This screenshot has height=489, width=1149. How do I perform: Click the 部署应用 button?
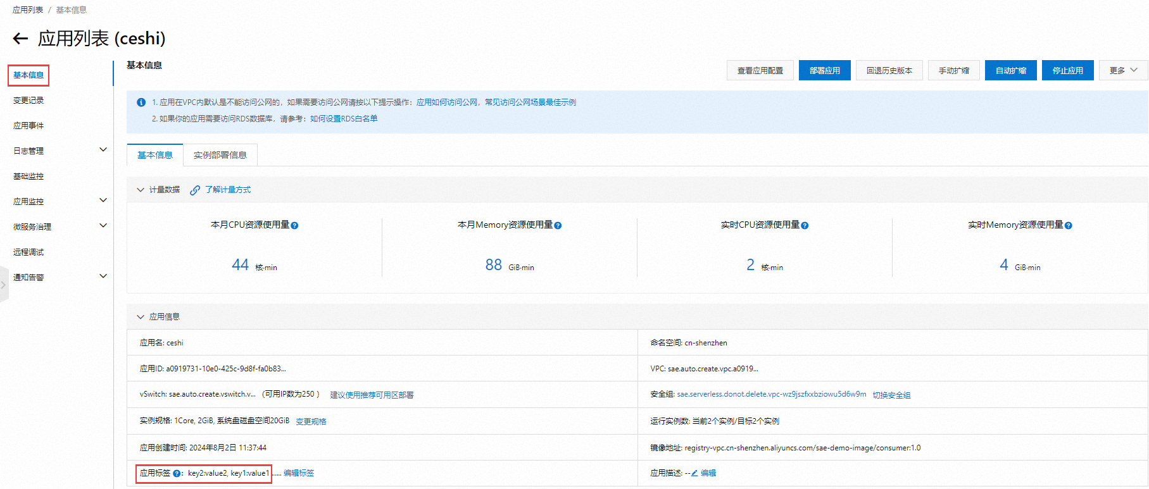tap(825, 70)
